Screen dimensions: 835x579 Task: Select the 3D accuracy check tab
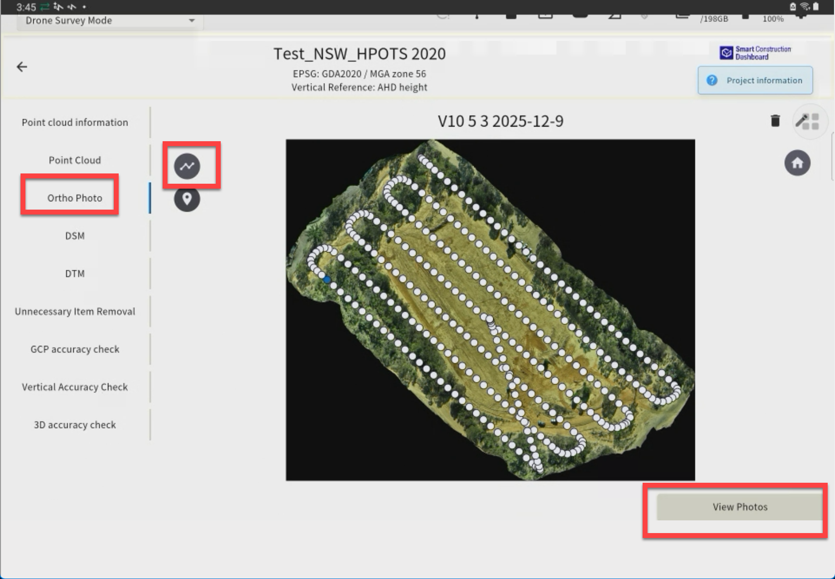coord(75,425)
